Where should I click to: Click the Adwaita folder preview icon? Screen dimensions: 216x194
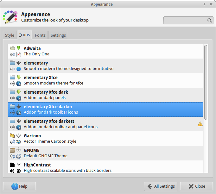[12, 48]
